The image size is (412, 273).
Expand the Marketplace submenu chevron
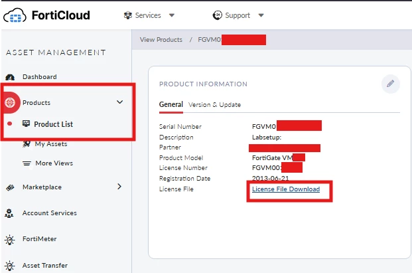(119, 187)
